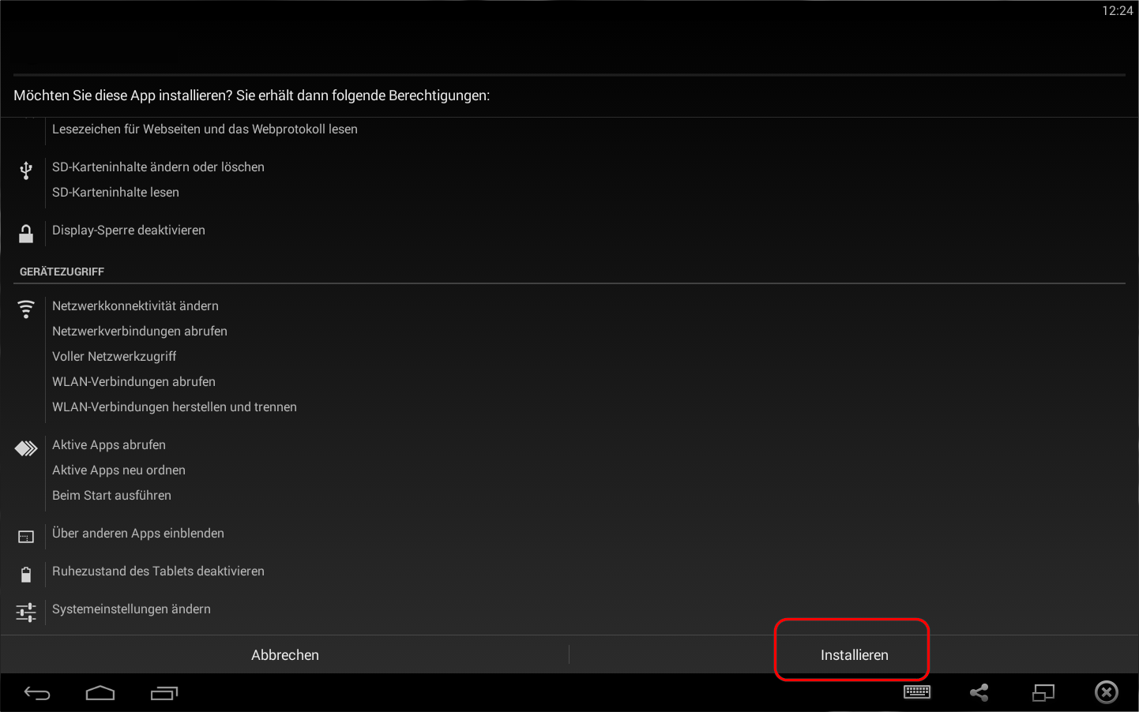Image resolution: width=1139 pixels, height=712 pixels.
Task: Tap the Android home navigation icon
Action: 100,693
